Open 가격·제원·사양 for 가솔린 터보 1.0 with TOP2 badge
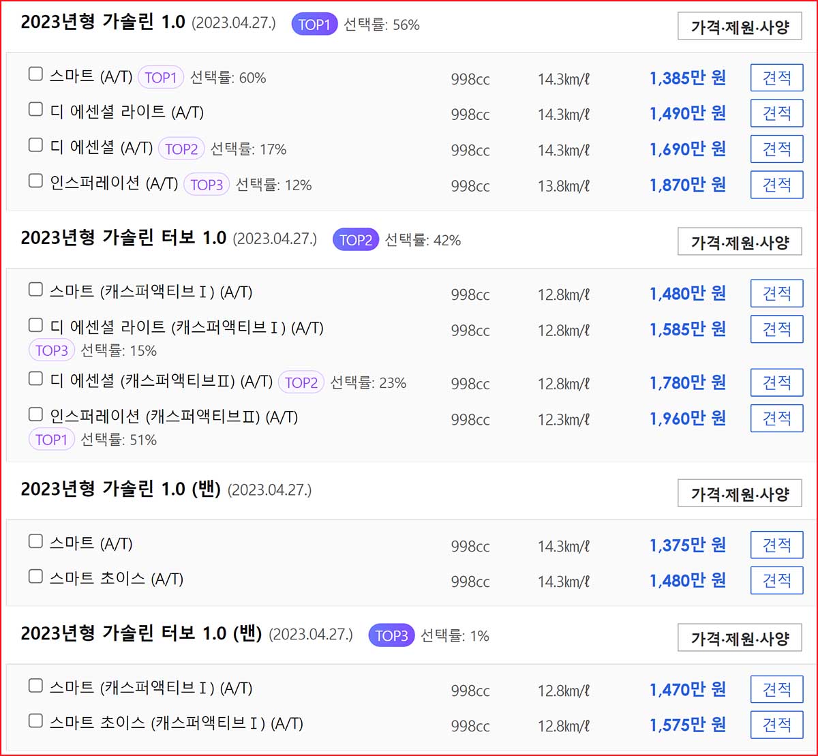The width and height of the screenshot is (818, 756). pyautogui.click(x=740, y=241)
